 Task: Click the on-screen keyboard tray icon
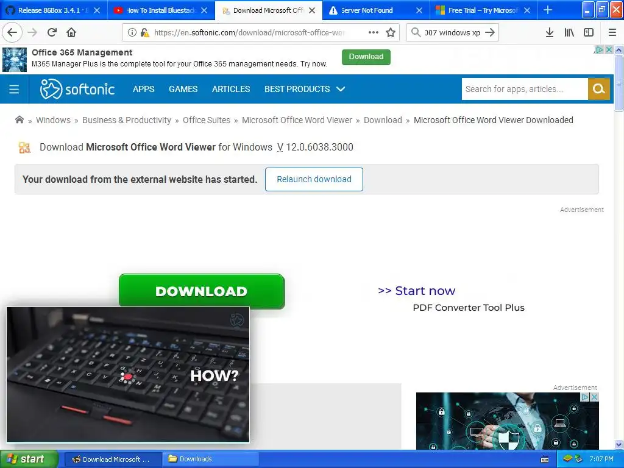pyautogui.click(x=545, y=459)
